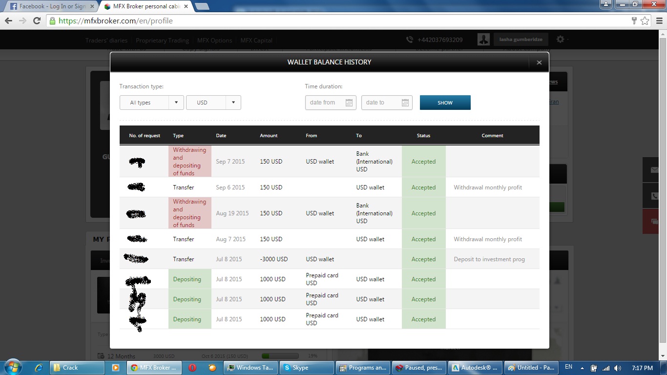Bookmark page with the star icon
This screenshot has height=375, width=667.
point(645,21)
